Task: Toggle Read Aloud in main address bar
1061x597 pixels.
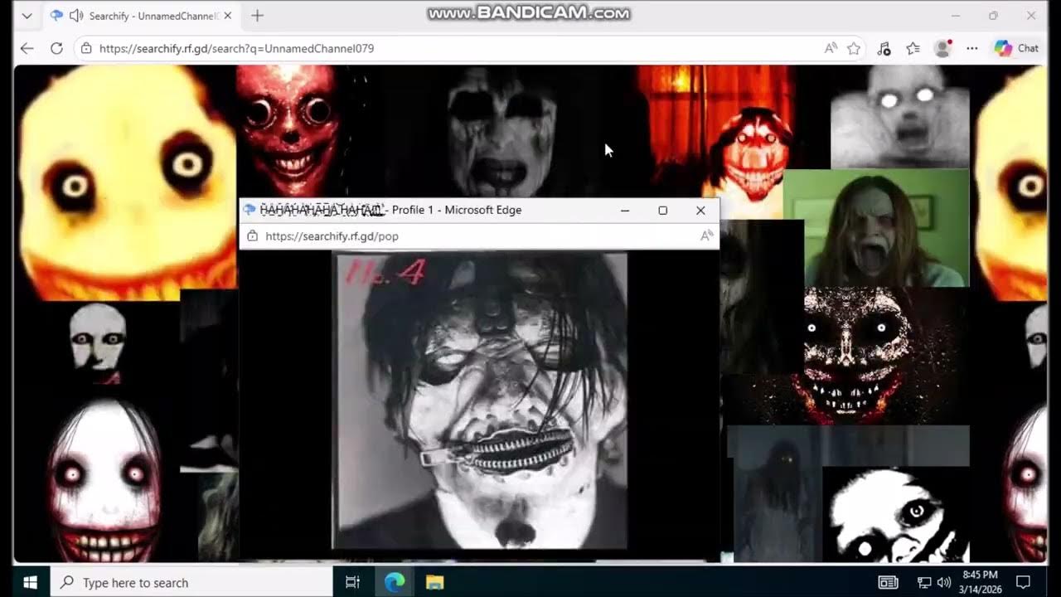Action: [x=830, y=48]
